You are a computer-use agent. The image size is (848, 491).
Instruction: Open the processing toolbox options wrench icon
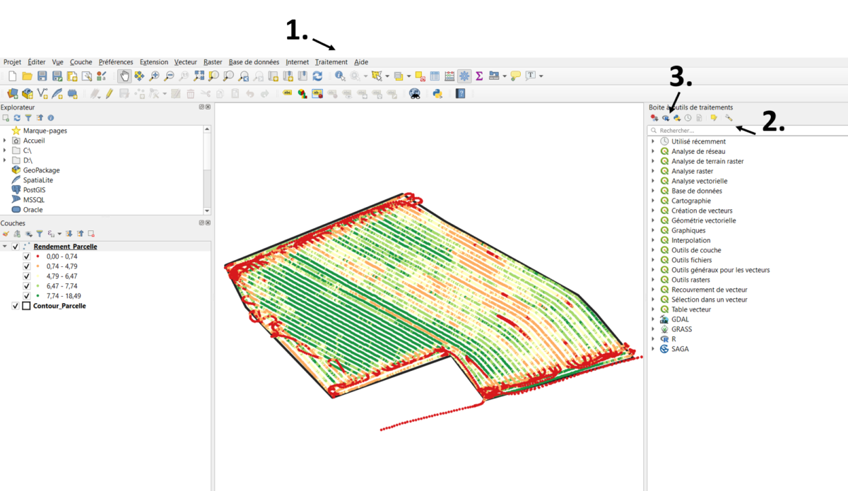tap(729, 118)
